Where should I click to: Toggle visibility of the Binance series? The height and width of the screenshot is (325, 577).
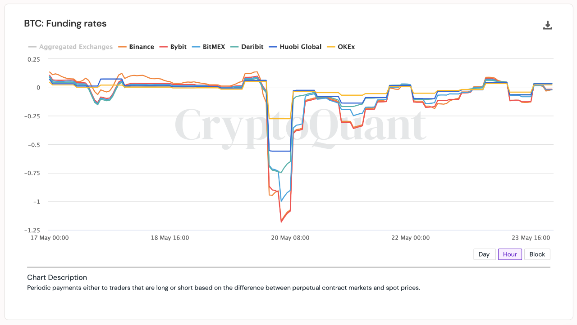pos(141,46)
